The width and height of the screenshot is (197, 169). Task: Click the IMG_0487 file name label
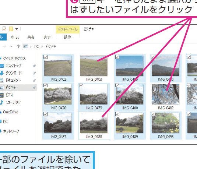(58, 137)
